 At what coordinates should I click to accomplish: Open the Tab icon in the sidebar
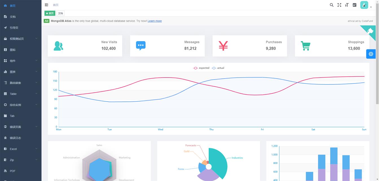(5, 116)
